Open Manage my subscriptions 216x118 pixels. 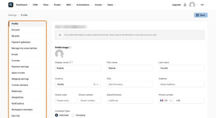click(x=27, y=48)
